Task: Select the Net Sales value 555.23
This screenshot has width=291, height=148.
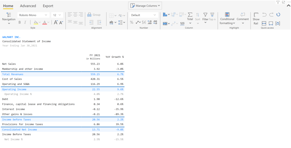Action: pos(95,64)
